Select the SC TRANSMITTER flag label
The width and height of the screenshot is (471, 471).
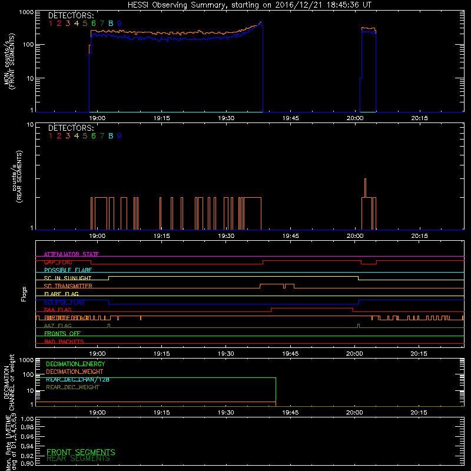[x=68, y=286]
